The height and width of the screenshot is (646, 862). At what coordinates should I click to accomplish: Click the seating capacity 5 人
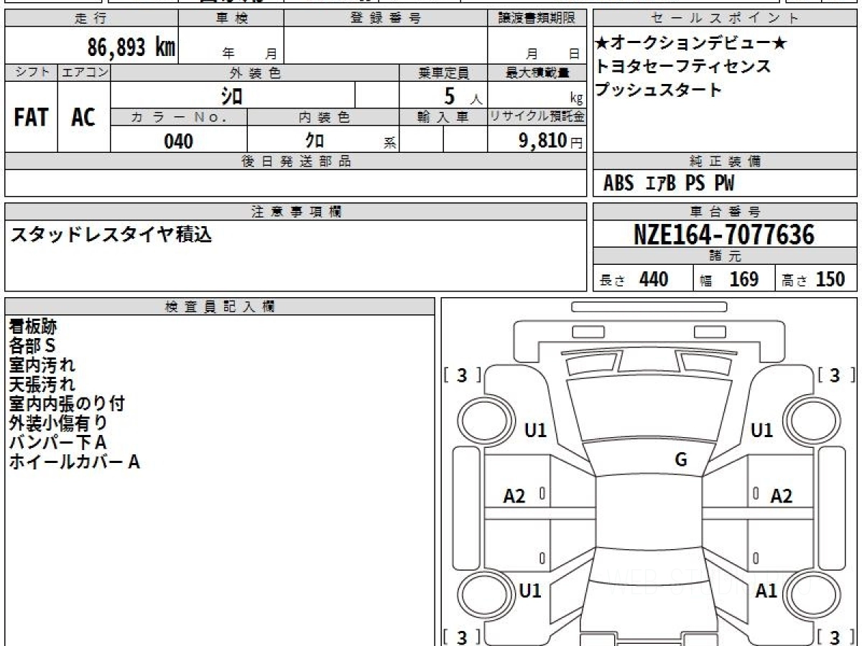point(463,96)
